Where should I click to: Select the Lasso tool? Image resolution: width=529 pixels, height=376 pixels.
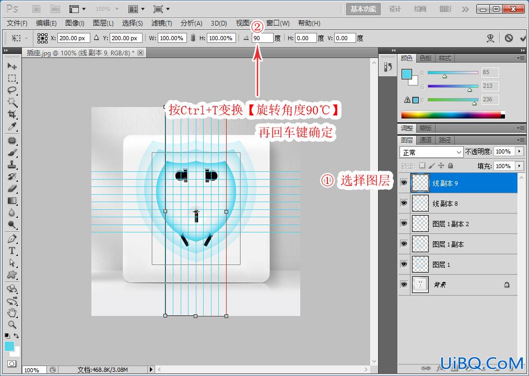12,90
